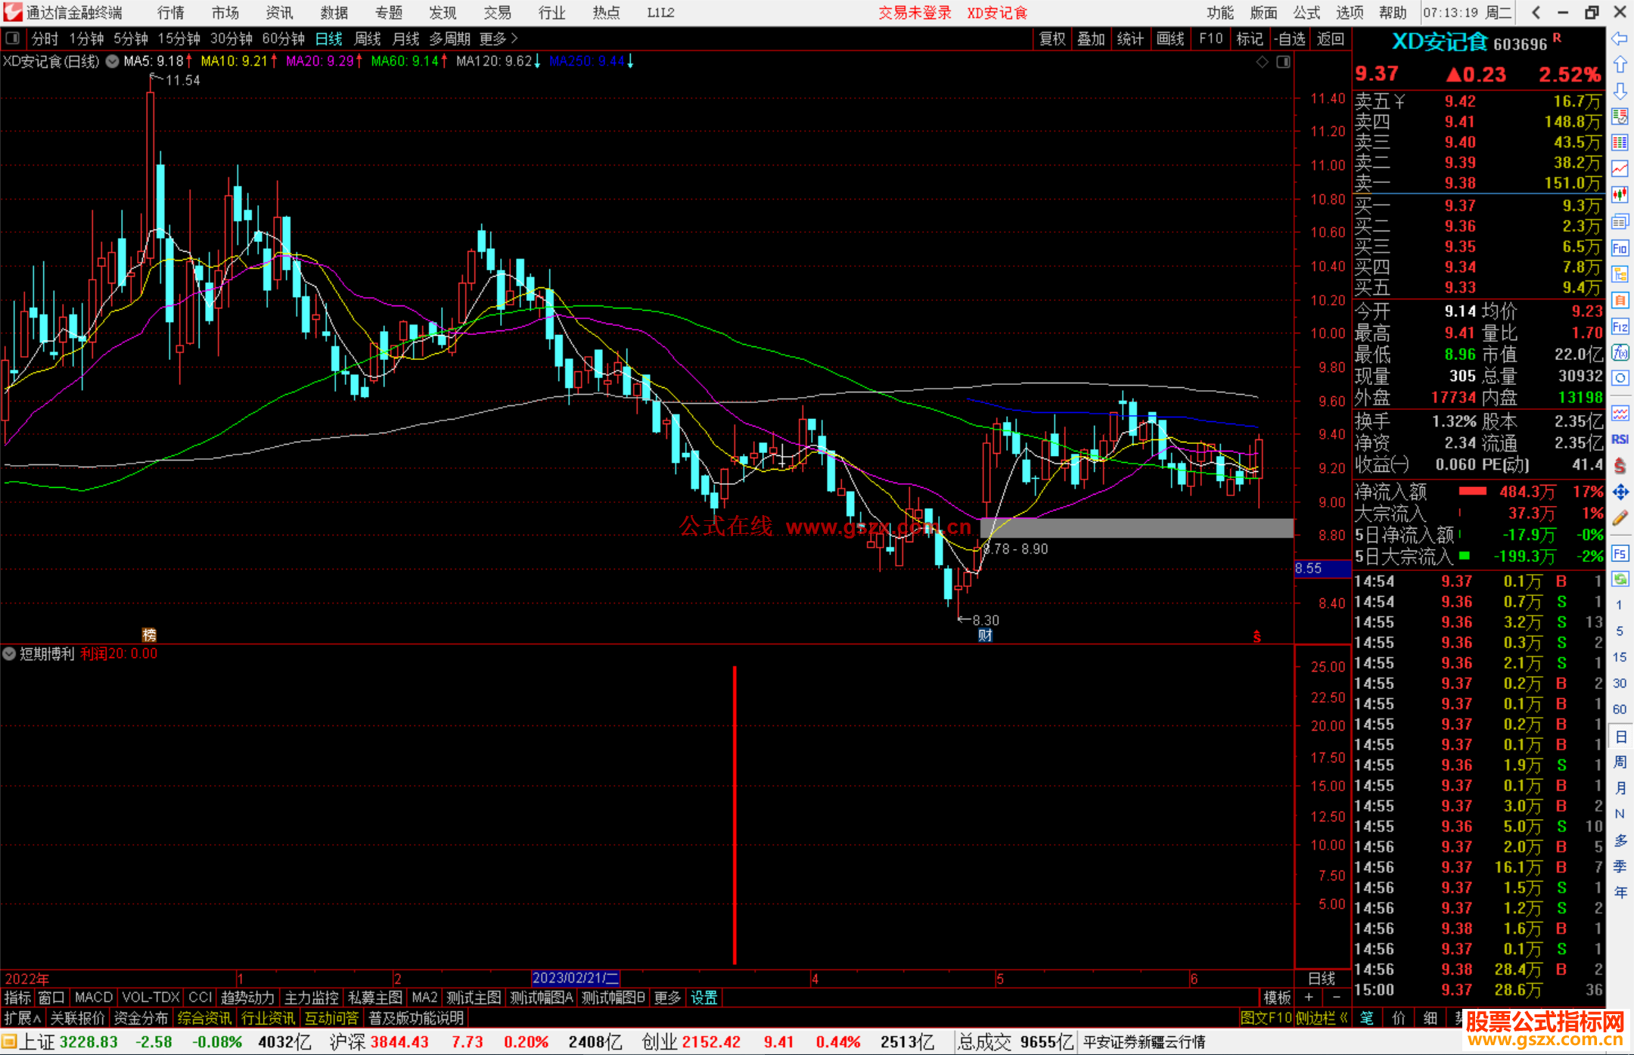Screen dimensions: 1634x1055
Task: Click the left arrow back sidebar icon
Action: coord(1620,39)
